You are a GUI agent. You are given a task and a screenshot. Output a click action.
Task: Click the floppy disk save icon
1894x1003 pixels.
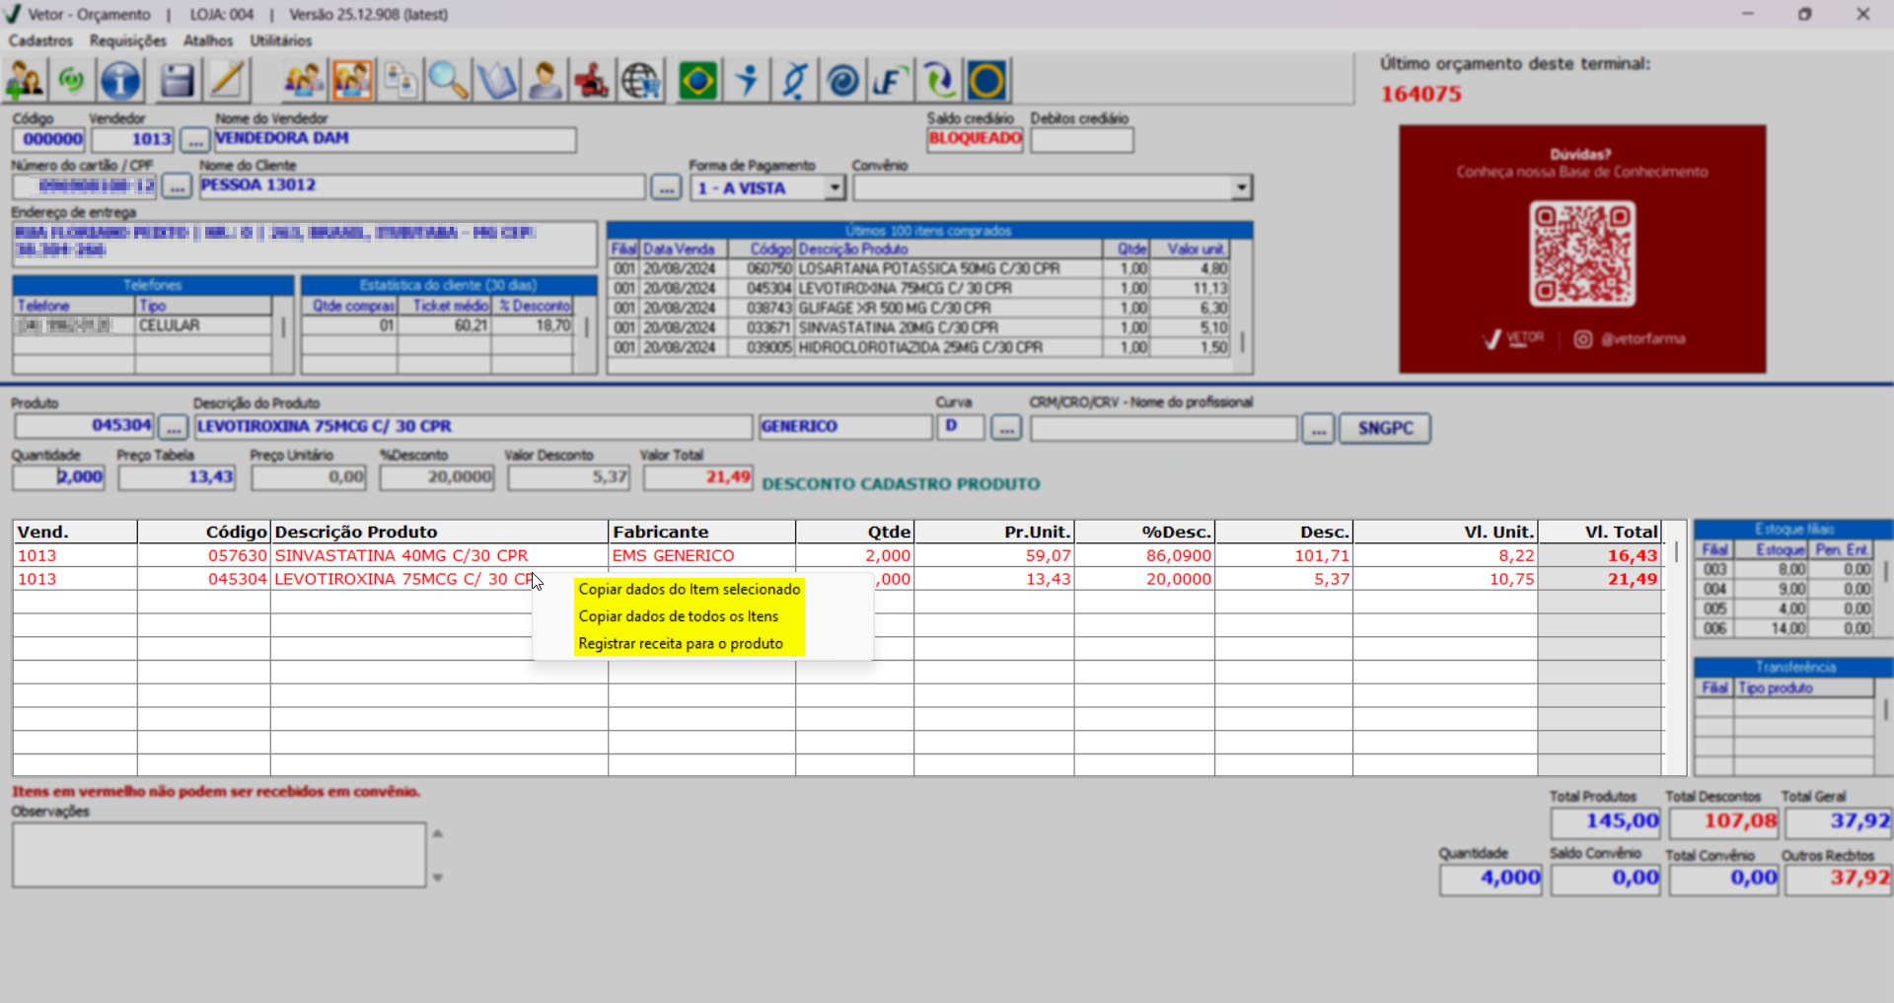click(x=177, y=81)
